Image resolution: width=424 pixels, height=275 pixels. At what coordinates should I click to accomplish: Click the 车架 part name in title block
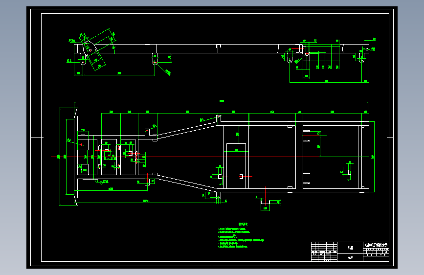click(350, 248)
